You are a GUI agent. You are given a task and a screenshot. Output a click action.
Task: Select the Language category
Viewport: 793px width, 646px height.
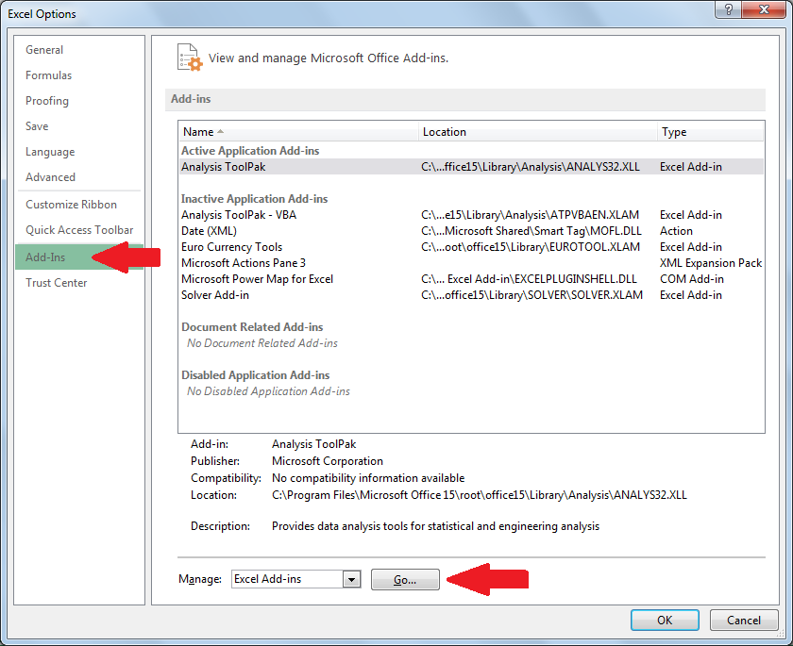click(x=50, y=152)
